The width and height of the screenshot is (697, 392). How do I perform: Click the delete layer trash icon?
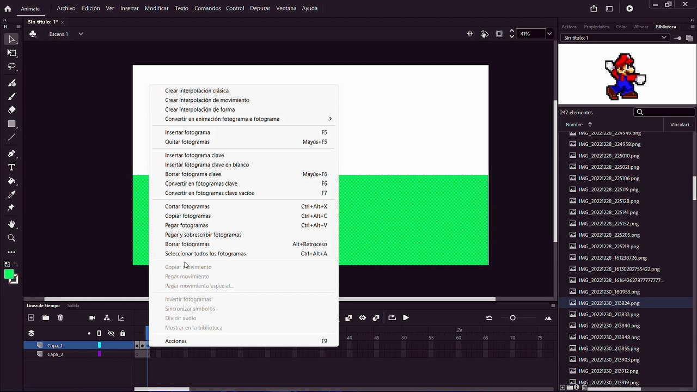click(x=60, y=317)
